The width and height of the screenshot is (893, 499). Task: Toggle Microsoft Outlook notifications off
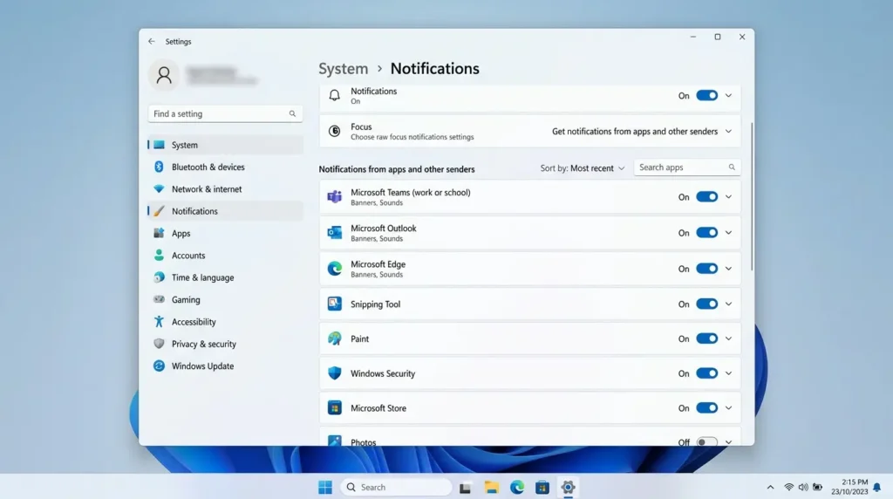[x=706, y=232]
